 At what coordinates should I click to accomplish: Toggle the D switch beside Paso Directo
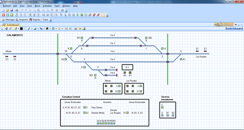click(x=84, y=107)
